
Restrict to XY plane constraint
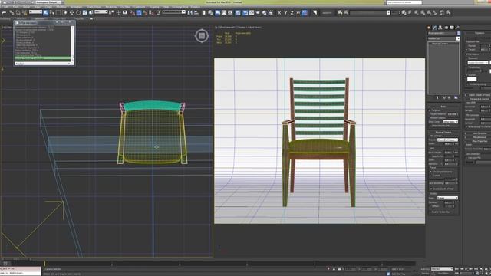(x=298, y=12)
